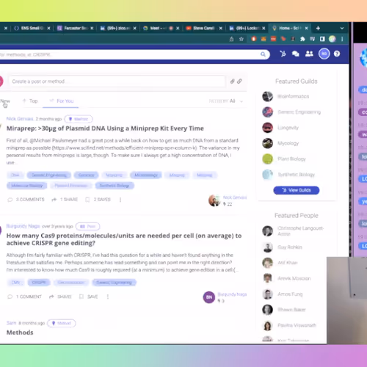The image size is (367, 367).
Task: Expand the browser tab list chevron
Action: [x=342, y=29]
